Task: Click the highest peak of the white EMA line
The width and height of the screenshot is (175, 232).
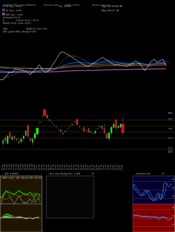Action: tap(63, 52)
